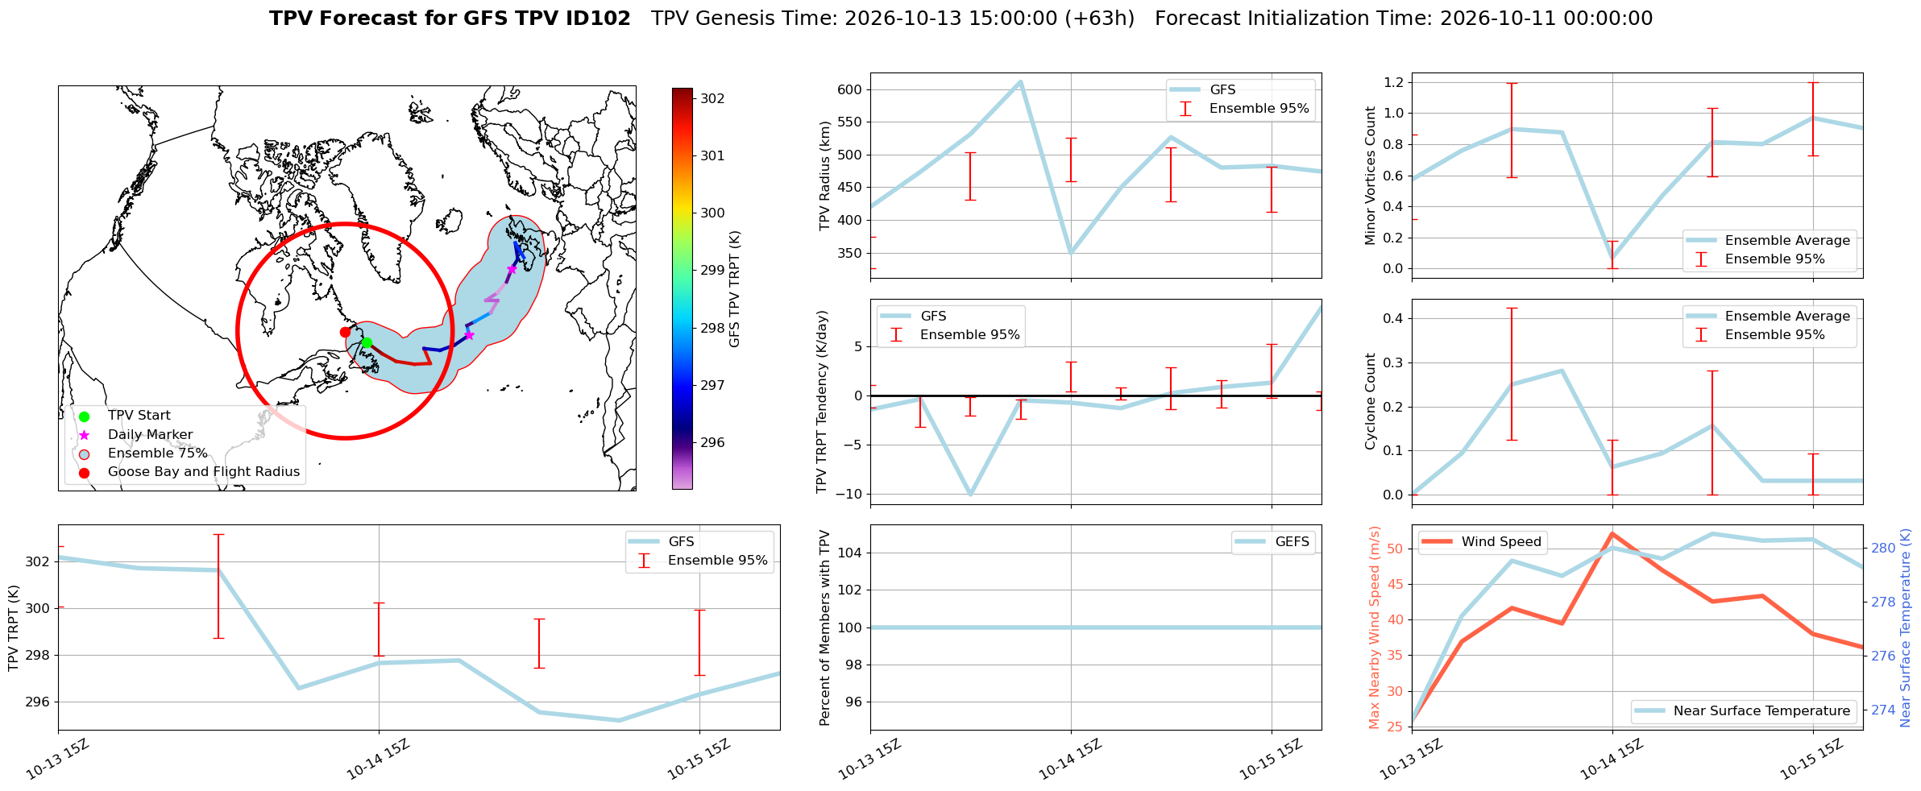Click the 600 tick on TPV Radius axis

point(849,89)
